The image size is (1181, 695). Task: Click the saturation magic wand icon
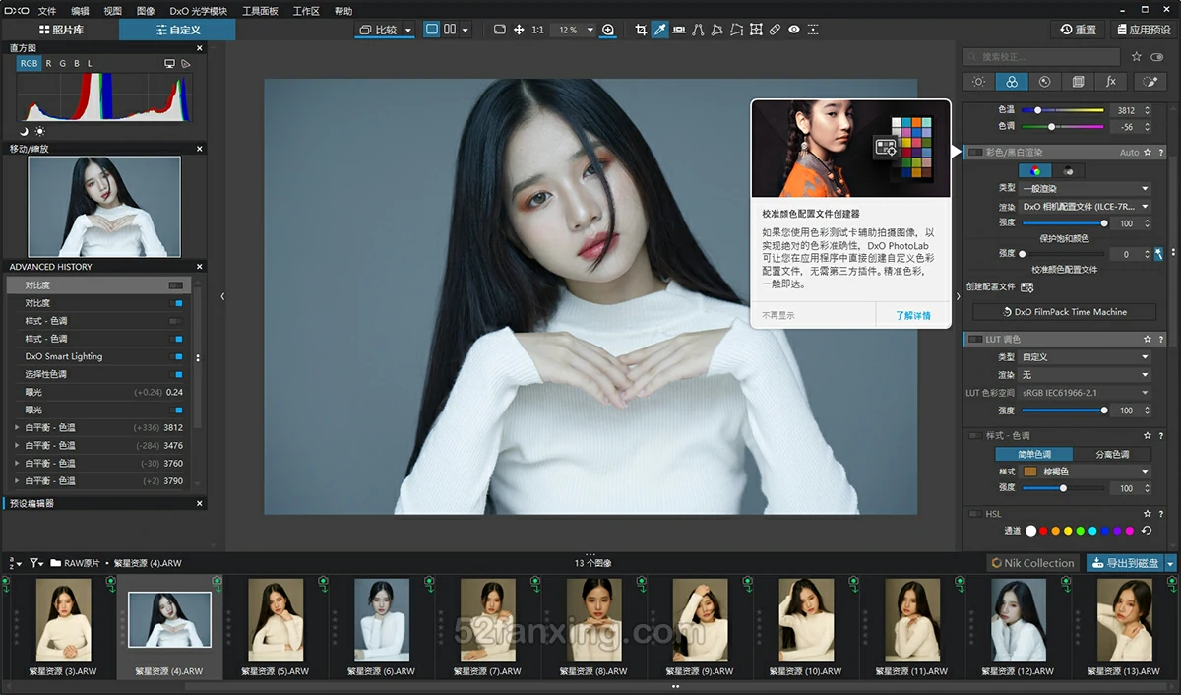[x=1158, y=254]
